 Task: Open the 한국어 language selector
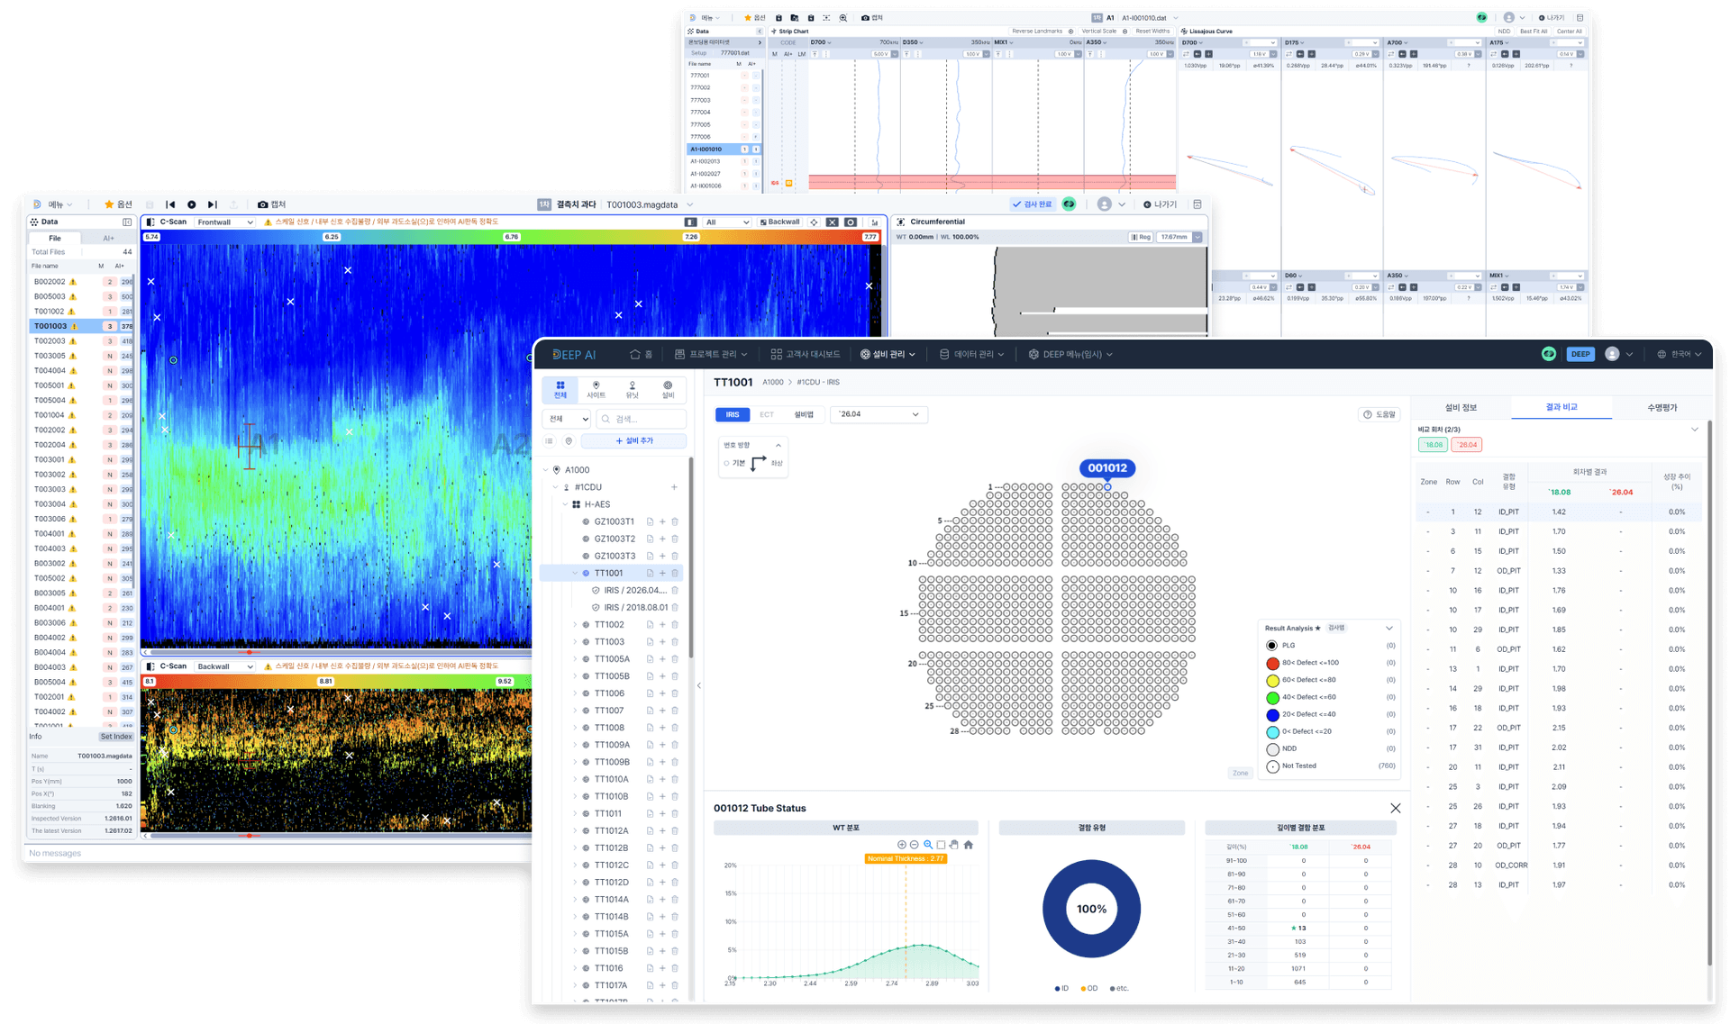[x=1679, y=355]
